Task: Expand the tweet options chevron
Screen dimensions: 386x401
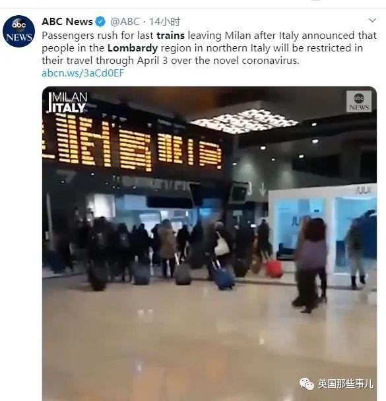Action: click(x=372, y=20)
